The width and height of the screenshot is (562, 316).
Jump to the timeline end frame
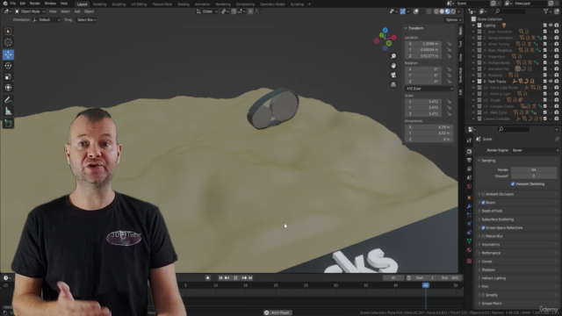[x=250, y=277]
